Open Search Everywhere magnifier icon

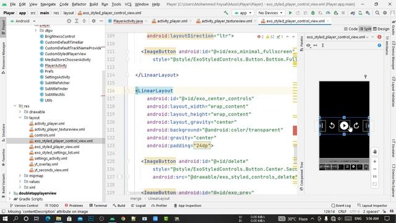tap(377, 13)
